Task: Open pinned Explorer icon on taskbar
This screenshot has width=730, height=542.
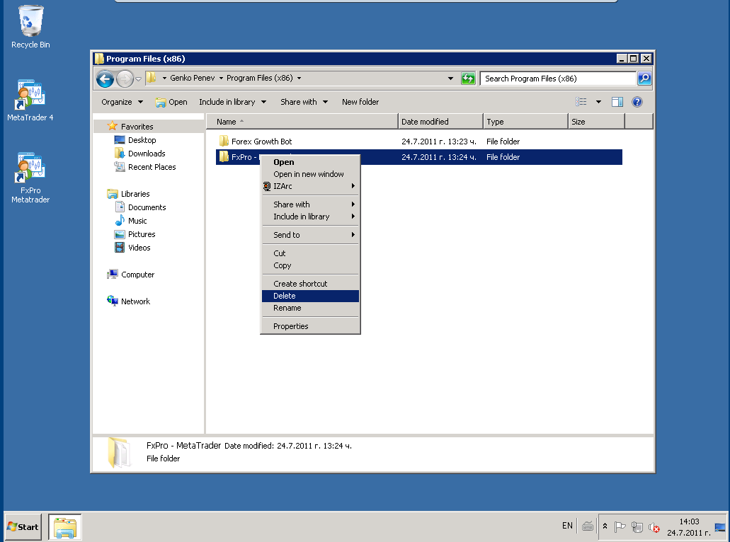Action: tap(64, 527)
